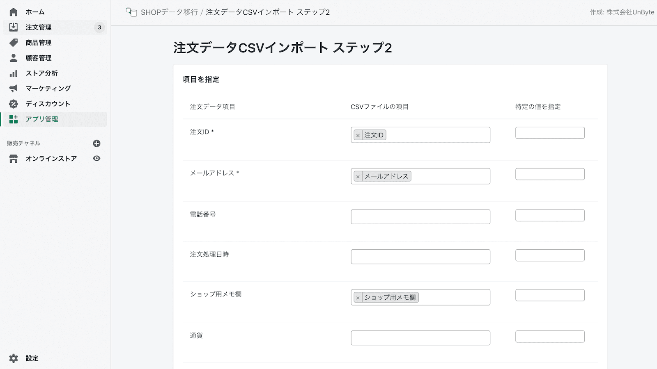The height and width of the screenshot is (369, 657).
Task: Click the 特定の値 input next to 注文ID
Action: [x=550, y=132]
